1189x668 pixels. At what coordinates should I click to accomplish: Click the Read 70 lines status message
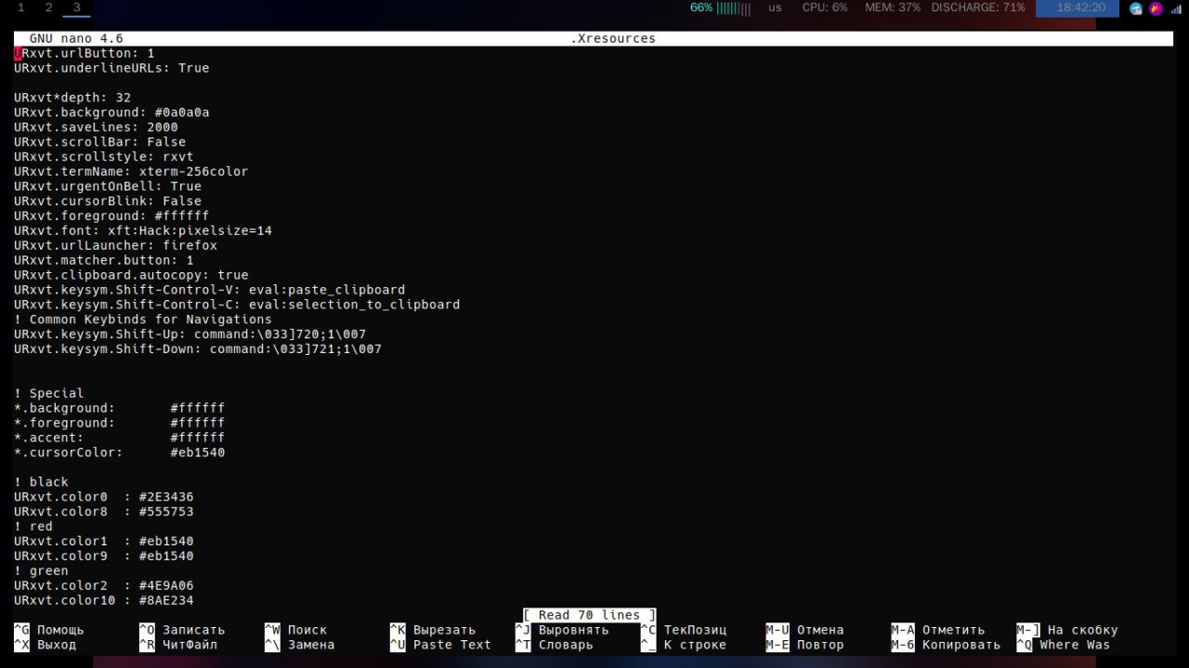[x=590, y=615]
